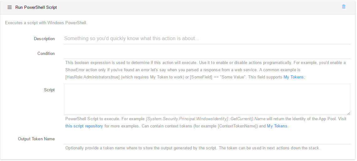Click the Description field label
This screenshot has height=161, width=357.
tap(44, 39)
